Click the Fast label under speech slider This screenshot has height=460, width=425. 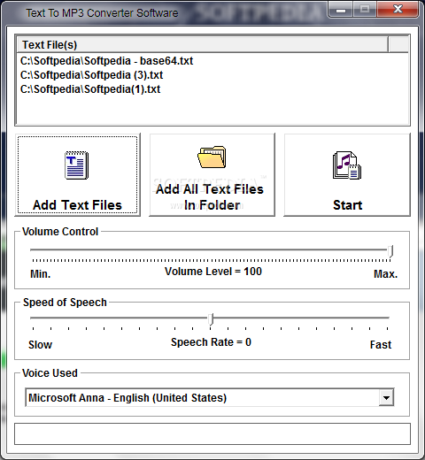(381, 345)
